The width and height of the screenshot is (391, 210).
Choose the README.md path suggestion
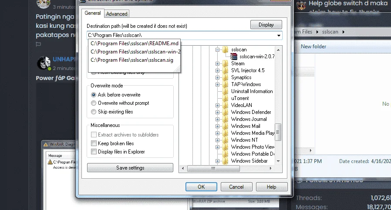click(x=135, y=43)
